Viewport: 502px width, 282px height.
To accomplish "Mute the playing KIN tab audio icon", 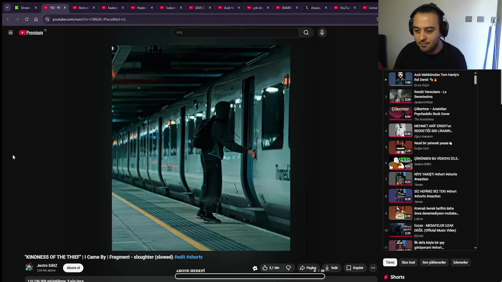I will tap(58, 8).
